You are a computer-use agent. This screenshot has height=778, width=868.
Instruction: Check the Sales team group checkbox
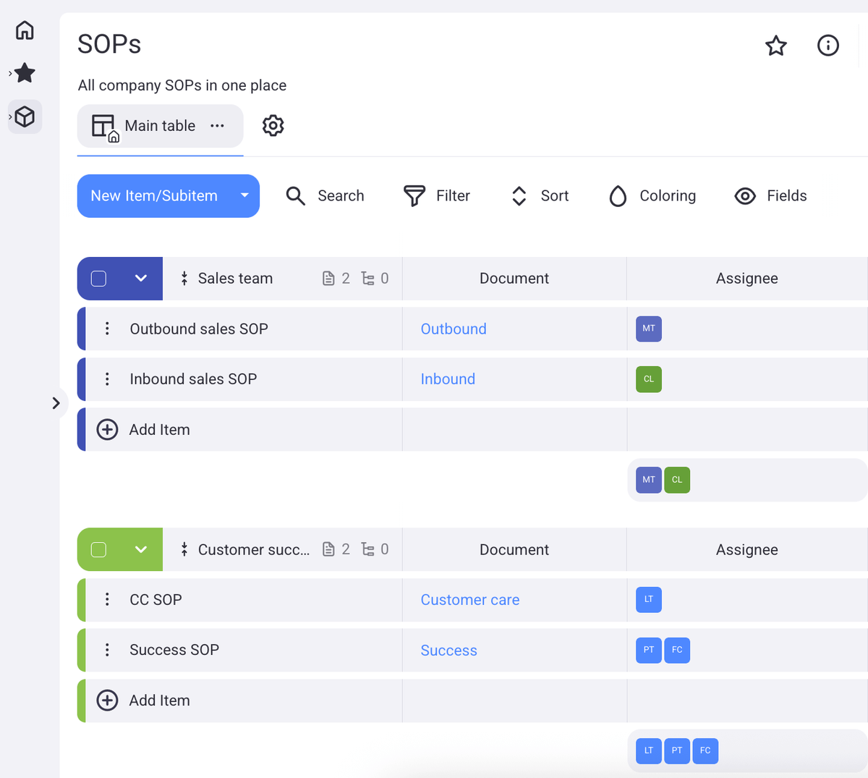pyautogui.click(x=98, y=278)
